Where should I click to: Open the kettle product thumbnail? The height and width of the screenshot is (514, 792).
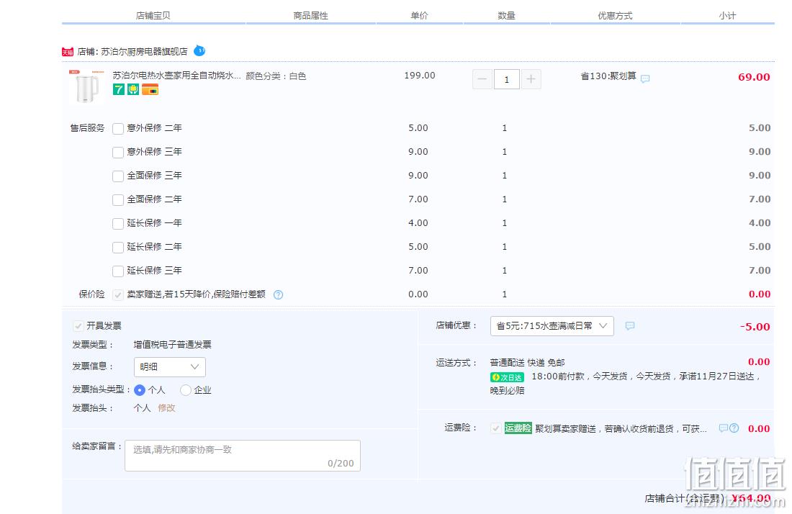click(86, 87)
